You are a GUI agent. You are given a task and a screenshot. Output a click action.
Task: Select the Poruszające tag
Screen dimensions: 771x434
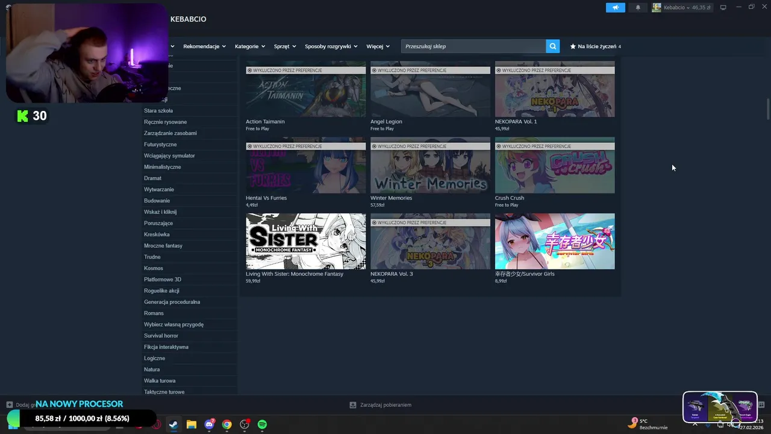tap(158, 223)
